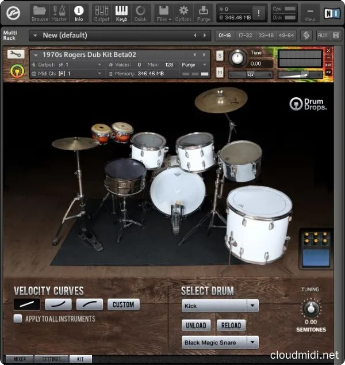Mute the instrument with M button
345x365 pixels.
pos(220,73)
